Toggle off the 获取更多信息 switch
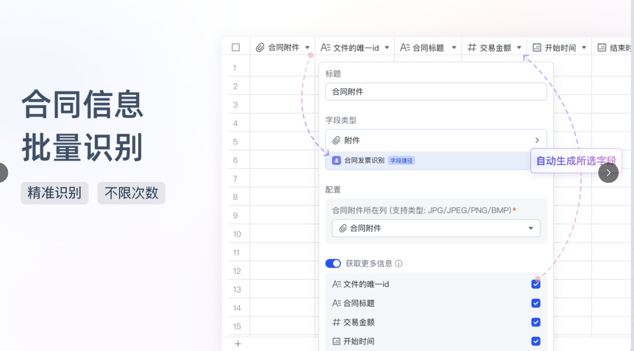Viewport: 634px width, 351px height. point(333,264)
